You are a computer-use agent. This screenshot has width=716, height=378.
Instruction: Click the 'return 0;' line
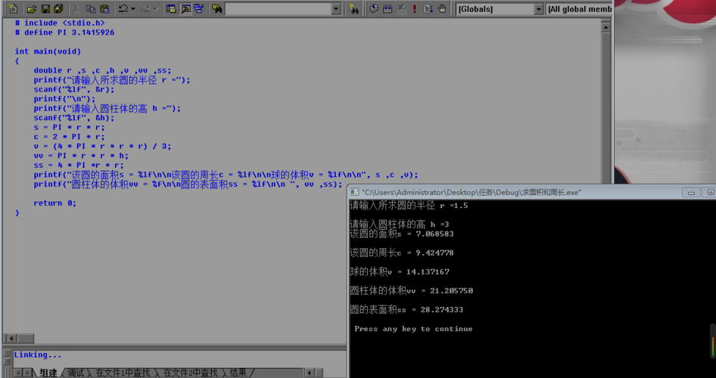tap(54, 203)
